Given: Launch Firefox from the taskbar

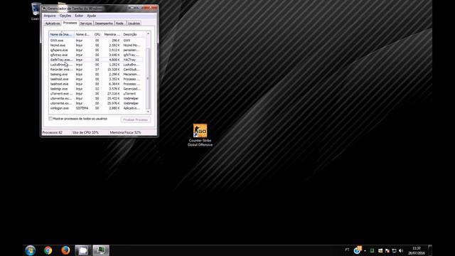Looking at the screenshot, I should pyautogui.click(x=65, y=250).
